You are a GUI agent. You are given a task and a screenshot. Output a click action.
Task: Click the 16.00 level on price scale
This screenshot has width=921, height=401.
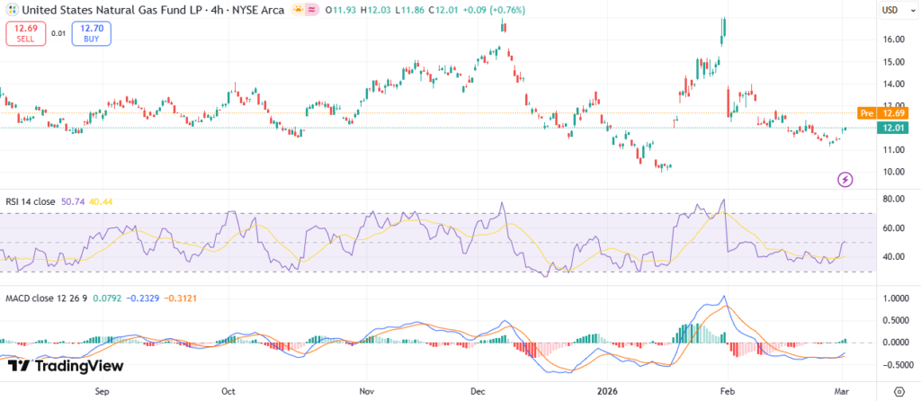click(x=893, y=40)
